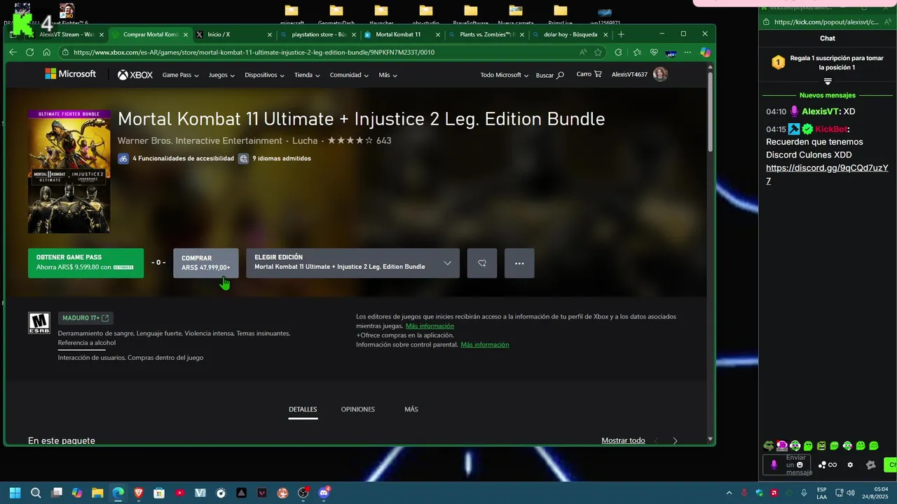897x504 pixels.
Task: Expand the Dispositivos menu
Action: pyautogui.click(x=264, y=75)
